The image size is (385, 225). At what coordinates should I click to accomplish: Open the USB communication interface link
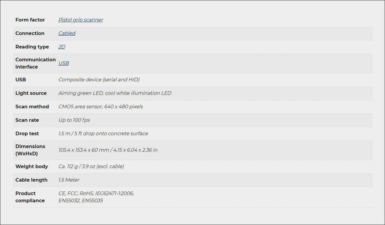click(x=63, y=63)
